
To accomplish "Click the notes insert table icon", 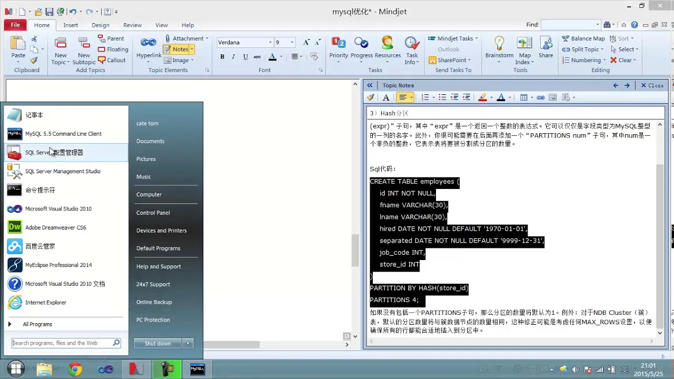I will [x=523, y=97].
